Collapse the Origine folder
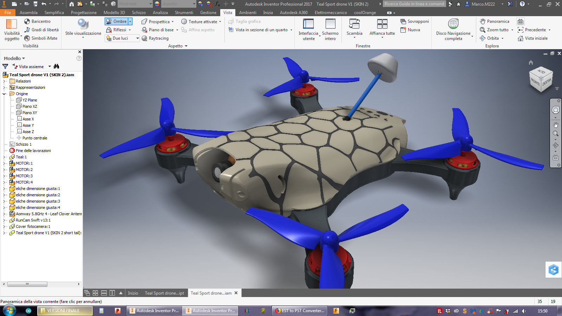 point(5,94)
